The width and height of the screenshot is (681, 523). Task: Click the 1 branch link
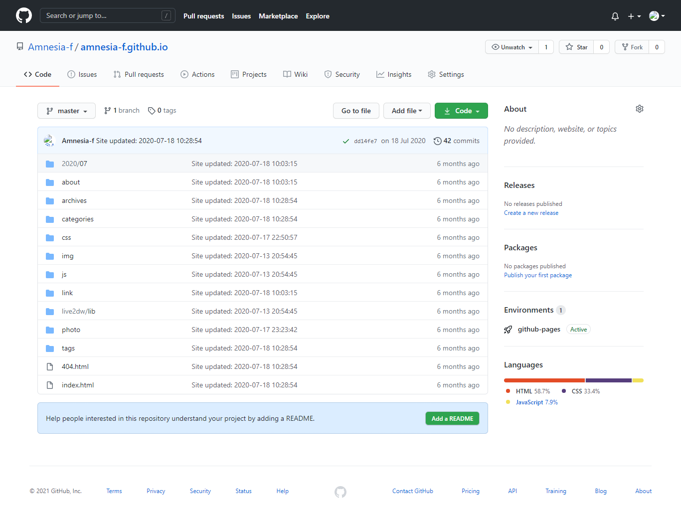tap(122, 111)
